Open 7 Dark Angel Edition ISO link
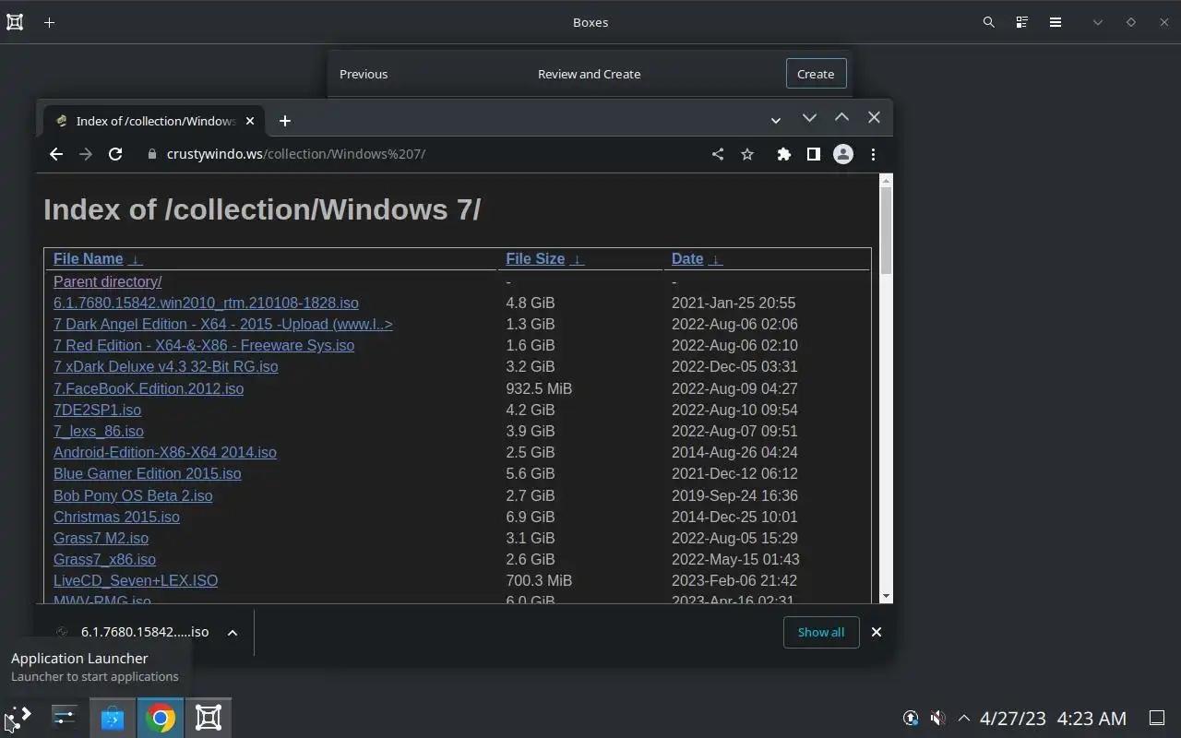The image size is (1181, 738). click(x=223, y=324)
